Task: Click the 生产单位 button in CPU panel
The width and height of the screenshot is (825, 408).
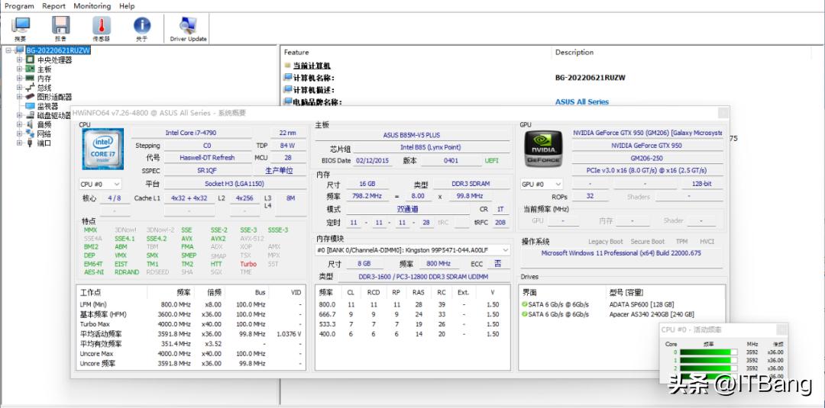Action: (x=279, y=171)
